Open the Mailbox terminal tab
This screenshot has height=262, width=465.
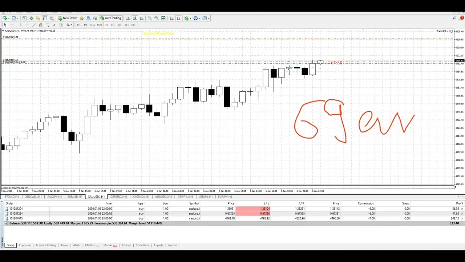click(x=92, y=245)
